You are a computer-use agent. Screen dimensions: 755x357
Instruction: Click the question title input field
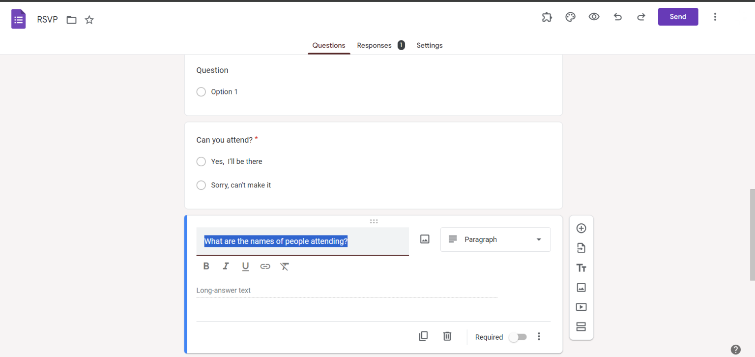tap(302, 241)
